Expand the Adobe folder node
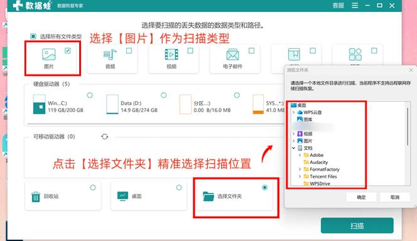Image resolution: width=417 pixels, height=241 pixels. coord(300,155)
